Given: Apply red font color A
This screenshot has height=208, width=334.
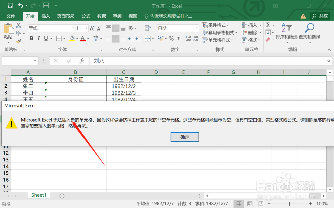Looking at the screenshot, I should point(82,38).
